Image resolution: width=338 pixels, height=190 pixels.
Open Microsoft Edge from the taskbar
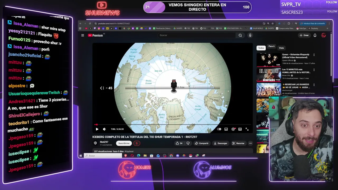pyautogui.click(x=139, y=156)
